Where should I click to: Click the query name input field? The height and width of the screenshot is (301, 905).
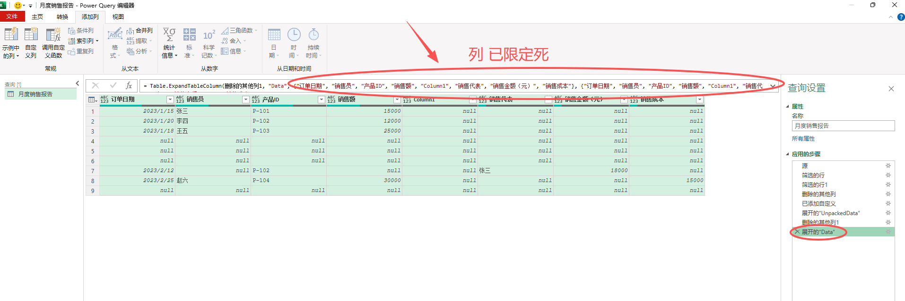coord(843,126)
